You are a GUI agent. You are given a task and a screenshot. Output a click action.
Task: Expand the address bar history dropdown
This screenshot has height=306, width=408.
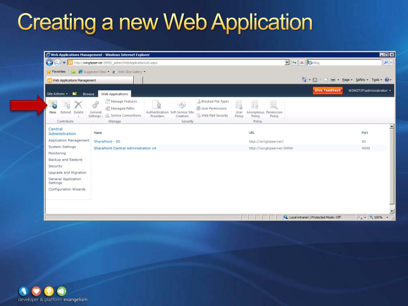point(287,63)
